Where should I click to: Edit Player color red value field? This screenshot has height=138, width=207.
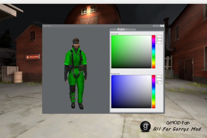(x=159, y=37)
